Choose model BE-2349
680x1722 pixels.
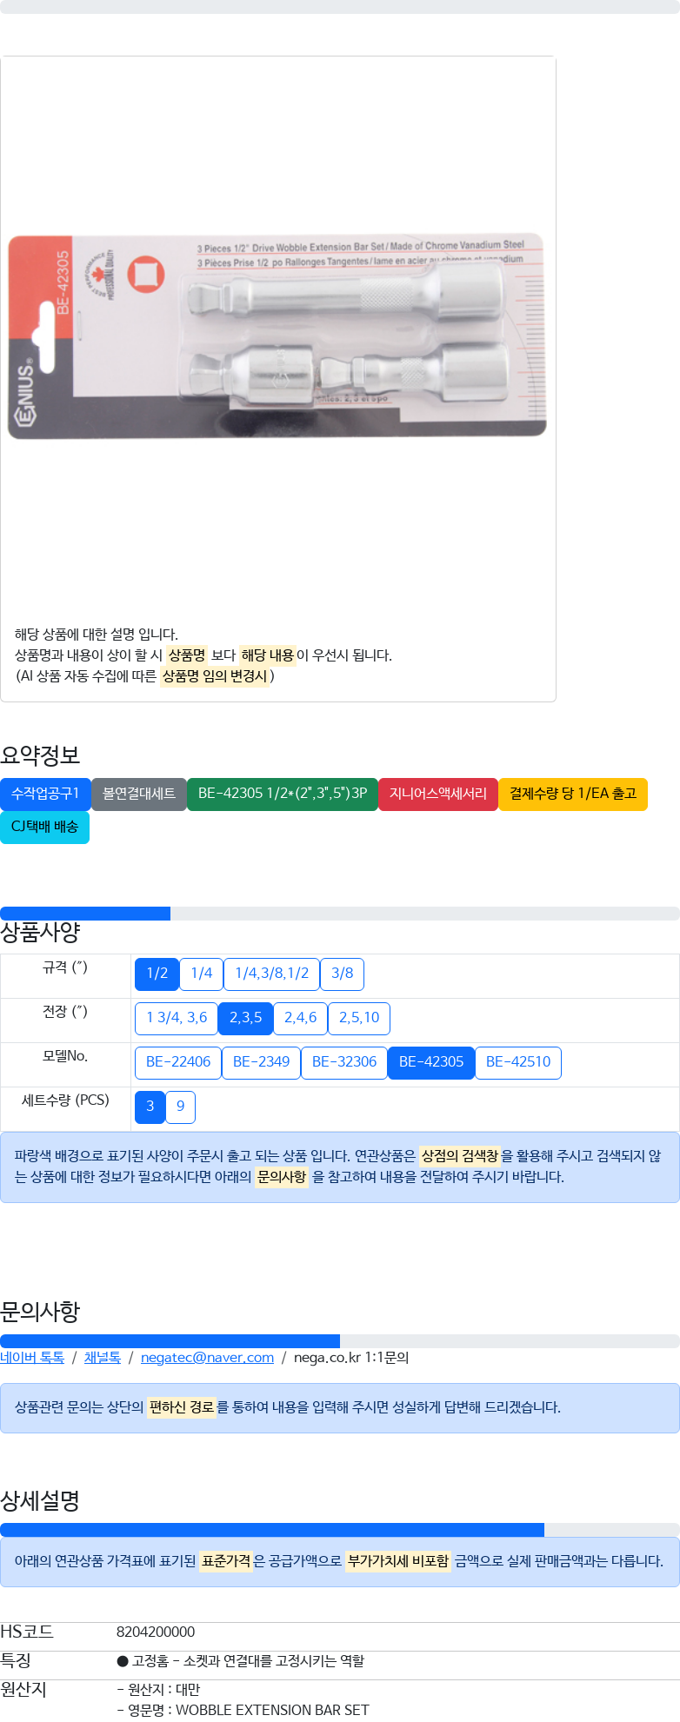pos(261,1062)
